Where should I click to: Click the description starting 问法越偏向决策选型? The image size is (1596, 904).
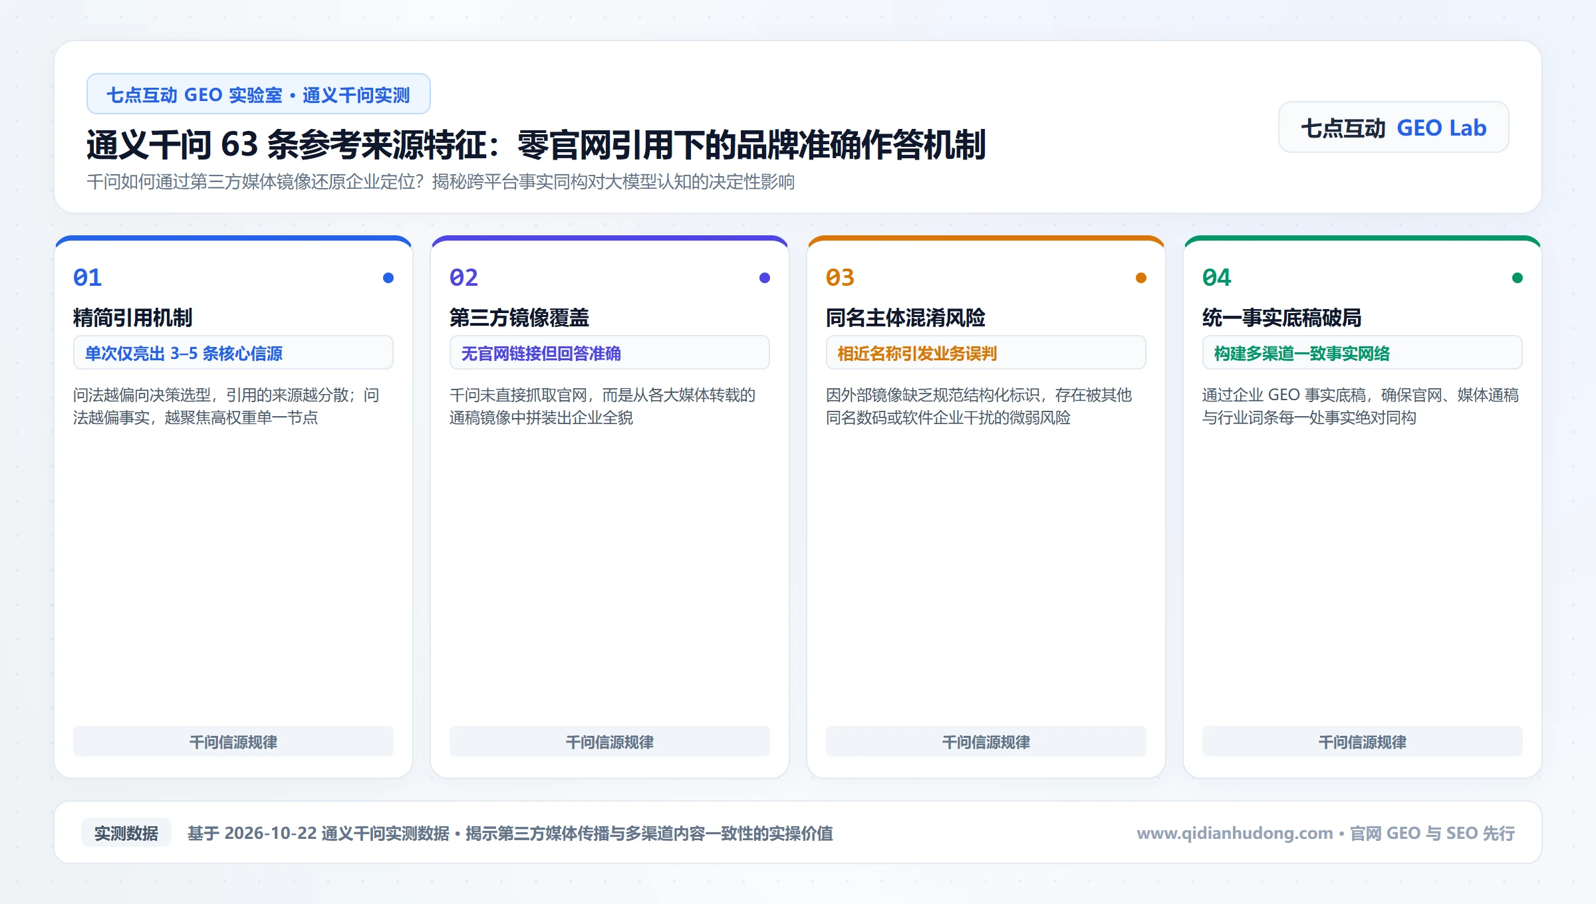pyautogui.click(x=227, y=406)
